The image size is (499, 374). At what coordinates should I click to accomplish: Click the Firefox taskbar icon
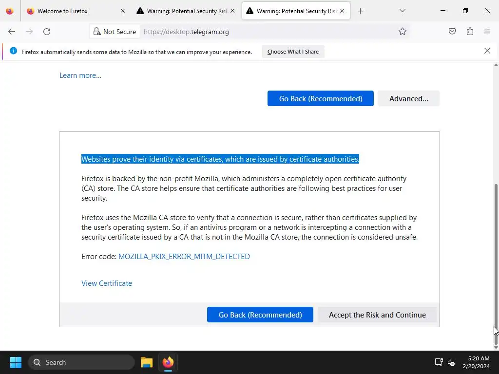168,362
